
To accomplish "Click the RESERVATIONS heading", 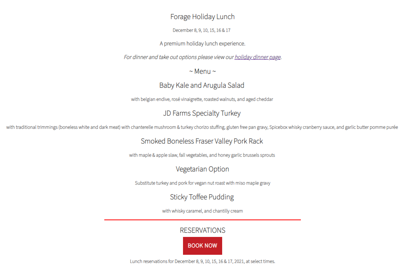I will click(x=202, y=230).
